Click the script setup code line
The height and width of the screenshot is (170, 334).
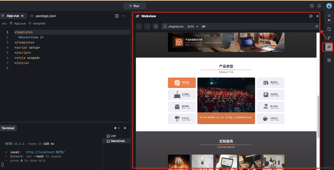tap(27, 48)
